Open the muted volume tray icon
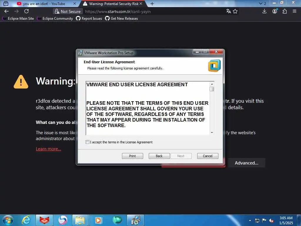This screenshot has height=226, width=301. [271, 221]
